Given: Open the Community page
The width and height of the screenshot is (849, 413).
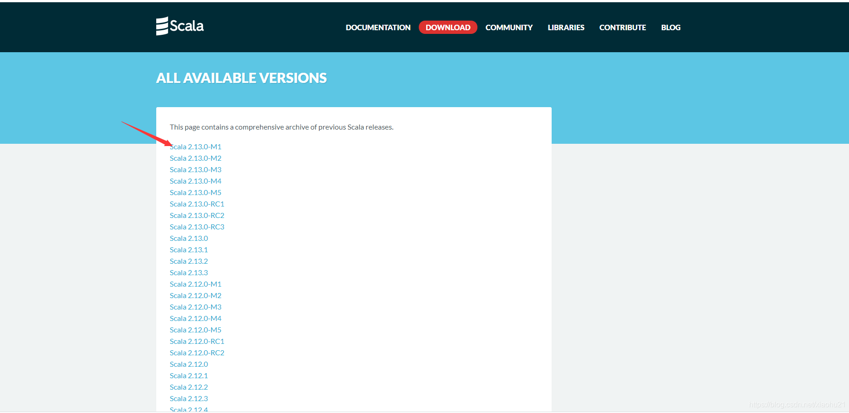Looking at the screenshot, I should coord(509,27).
